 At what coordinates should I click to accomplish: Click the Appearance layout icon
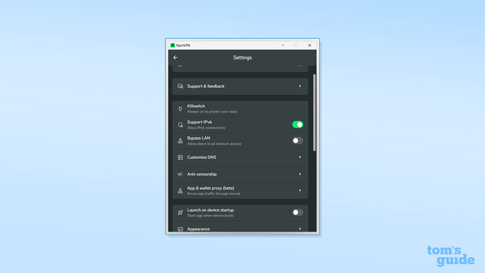tap(180, 229)
